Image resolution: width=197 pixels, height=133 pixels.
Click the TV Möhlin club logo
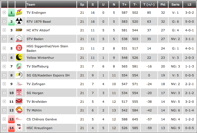tap(19, 110)
